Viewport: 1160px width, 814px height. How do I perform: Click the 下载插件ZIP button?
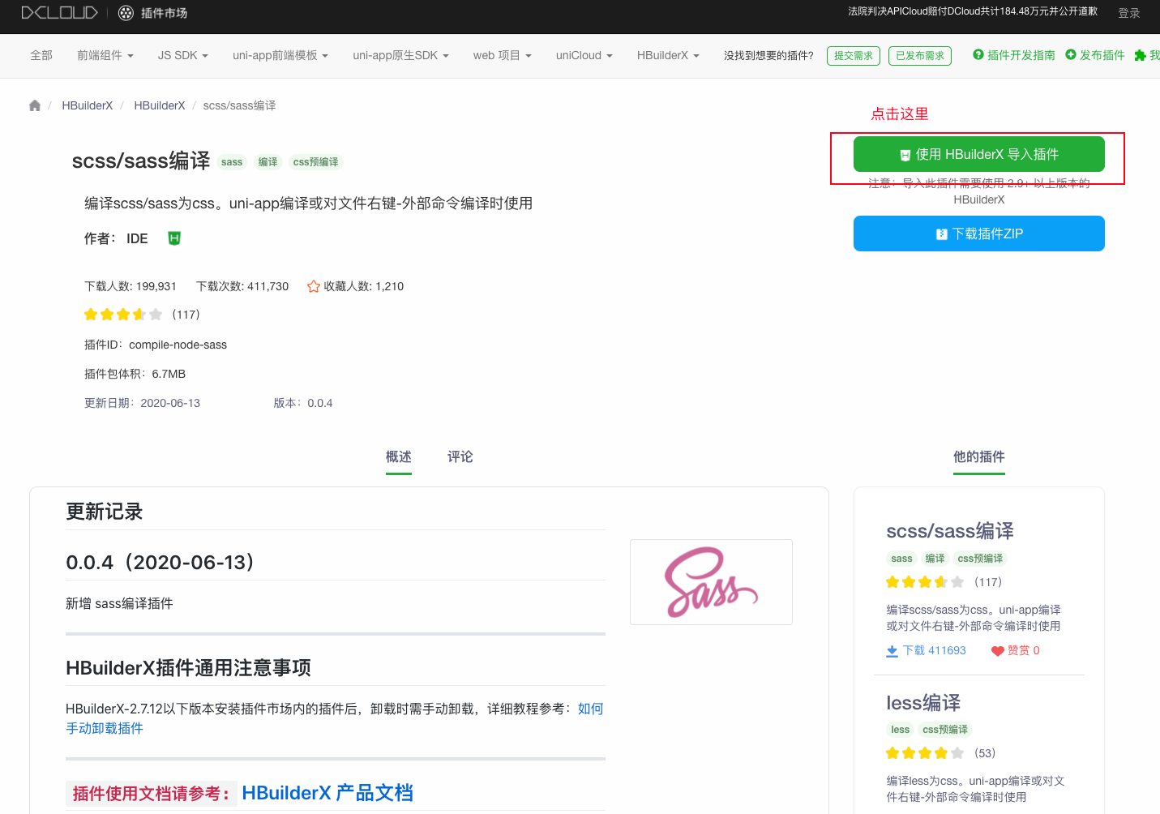[x=978, y=233]
